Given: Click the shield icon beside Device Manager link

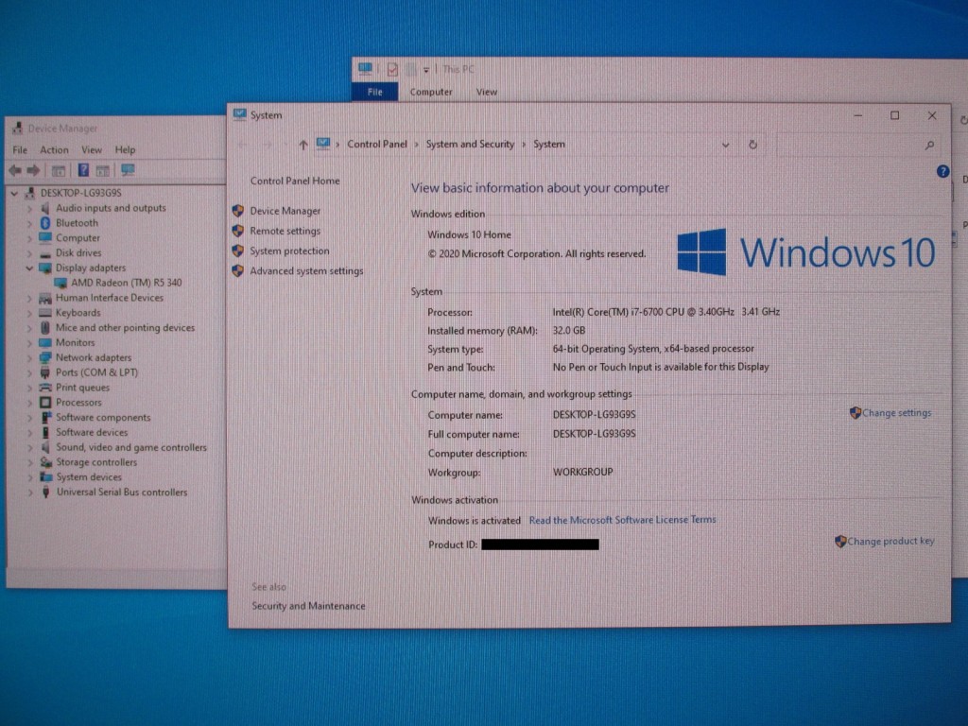Looking at the screenshot, I should coord(237,211).
